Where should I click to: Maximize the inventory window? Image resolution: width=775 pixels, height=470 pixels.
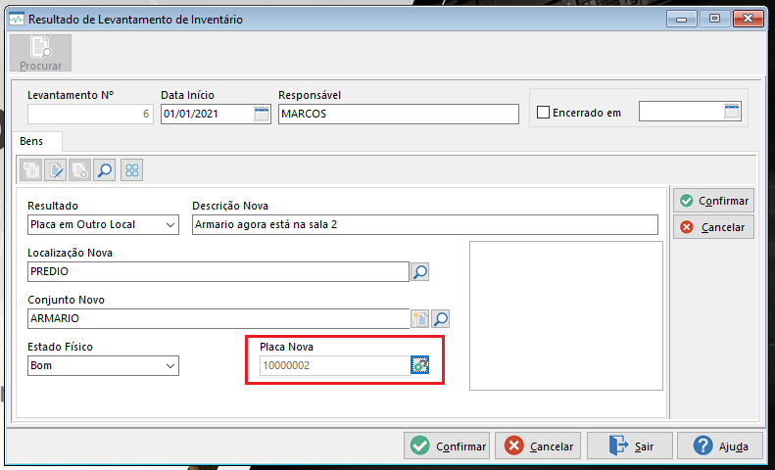714,19
